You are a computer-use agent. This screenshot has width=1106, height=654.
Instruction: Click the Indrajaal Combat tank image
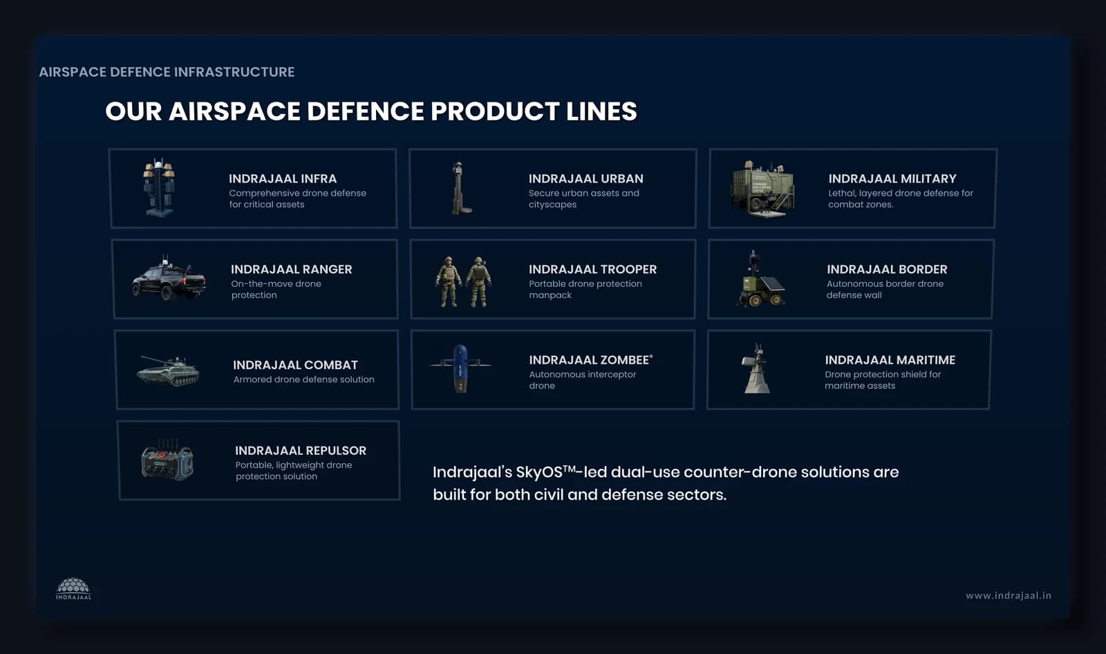point(168,371)
